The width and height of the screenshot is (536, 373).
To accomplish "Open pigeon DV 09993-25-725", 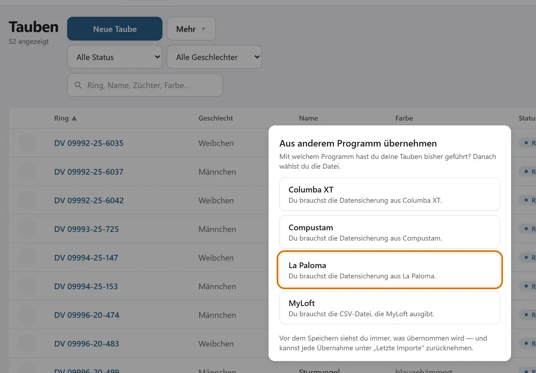I will pyautogui.click(x=87, y=229).
